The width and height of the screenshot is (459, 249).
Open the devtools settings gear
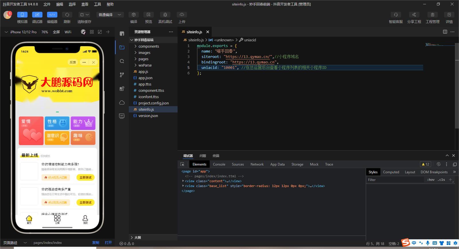tap(438, 164)
